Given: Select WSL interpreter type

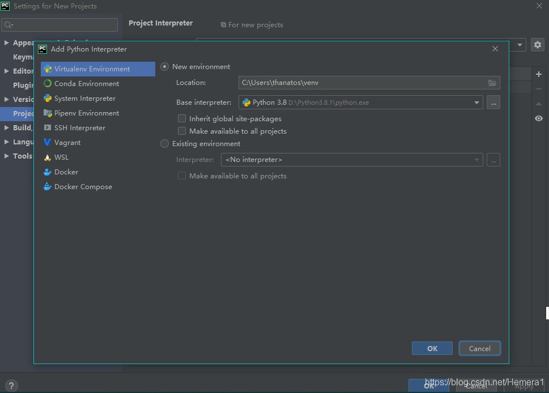Looking at the screenshot, I should 97,157.
